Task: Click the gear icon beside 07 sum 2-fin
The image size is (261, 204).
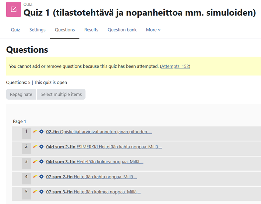Action: click(41, 177)
